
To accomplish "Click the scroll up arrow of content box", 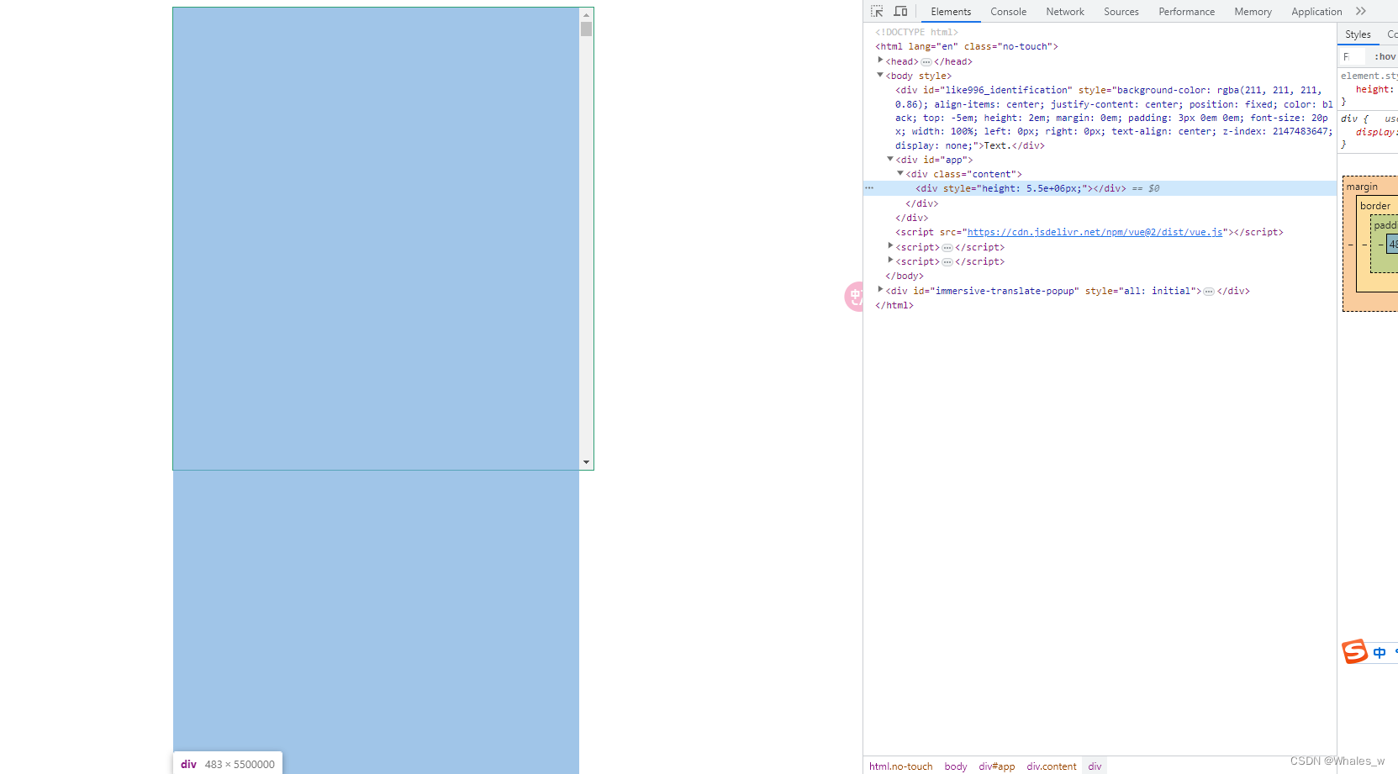I will click(586, 15).
